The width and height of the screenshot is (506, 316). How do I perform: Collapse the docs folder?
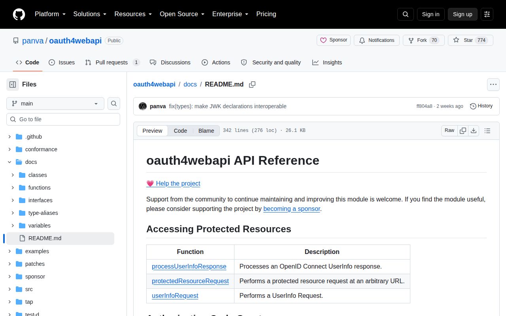tap(9, 162)
